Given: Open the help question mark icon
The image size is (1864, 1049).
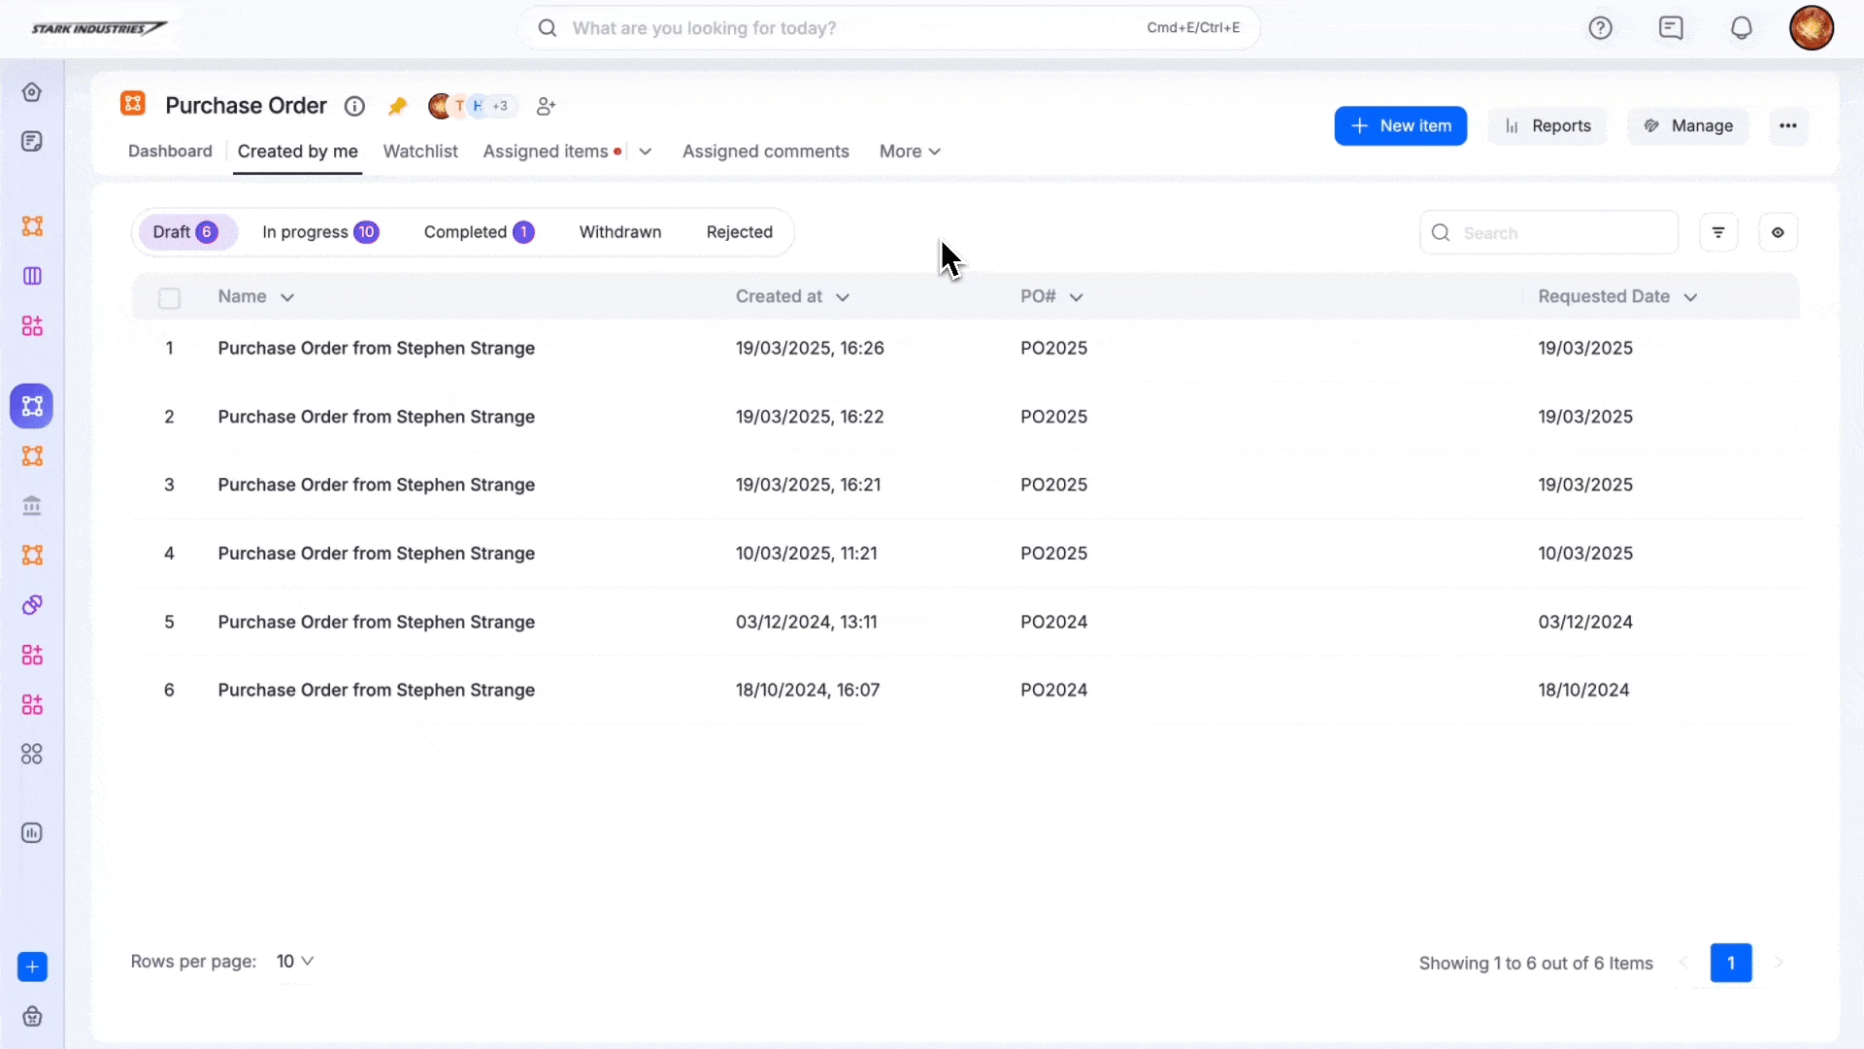Looking at the screenshot, I should 1600,28.
